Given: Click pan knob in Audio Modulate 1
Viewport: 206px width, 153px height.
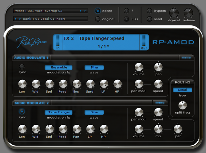Looking at the screenshot, I should tap(158, 67).
